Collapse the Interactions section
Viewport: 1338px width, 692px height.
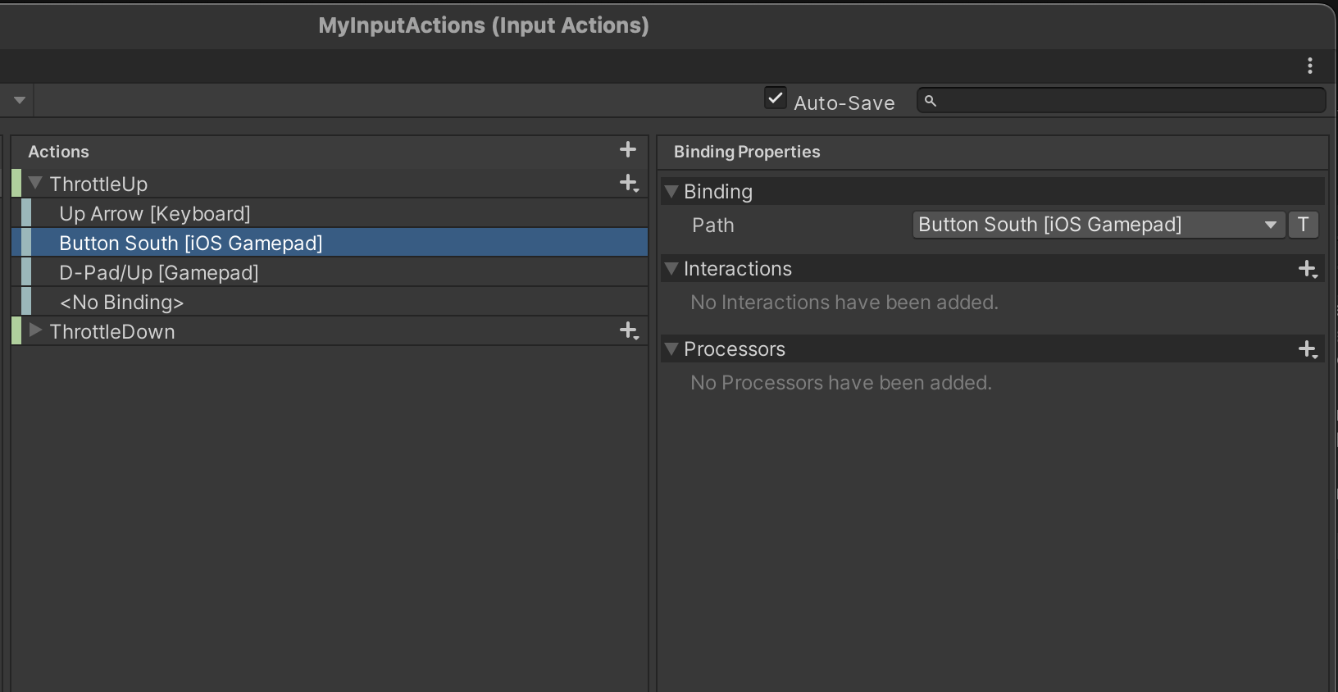click(x=671, y=269)
